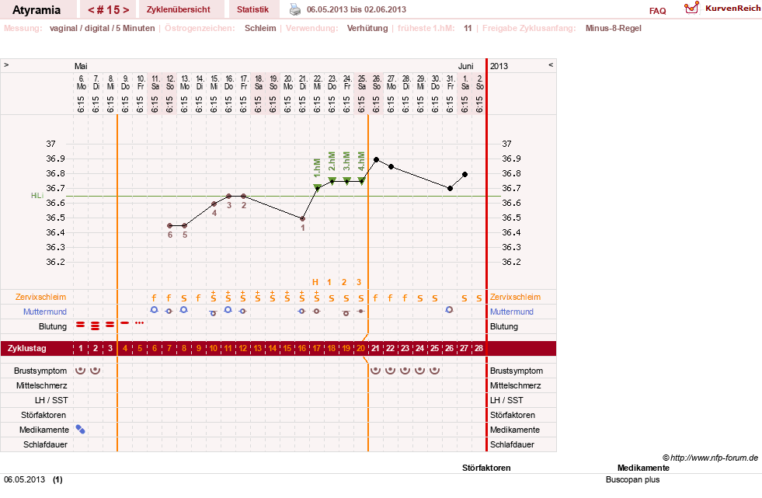Click the Muttermund symbol on cycle day 11
This screenshot has width=762, height=498.
click(228, 309)
